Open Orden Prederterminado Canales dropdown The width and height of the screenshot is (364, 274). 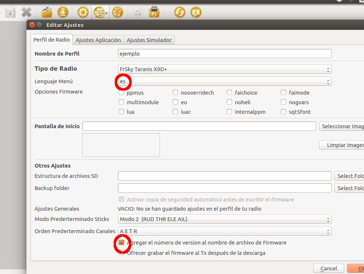coord(225,231)
